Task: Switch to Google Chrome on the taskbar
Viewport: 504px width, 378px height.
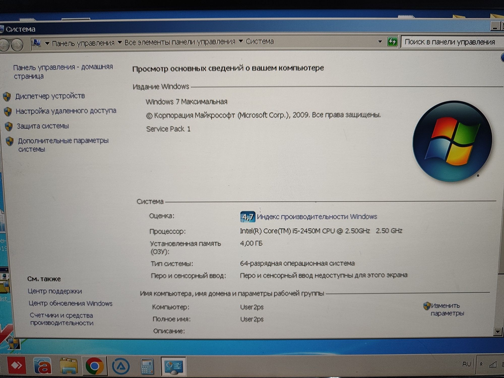Action: click(94, 366)
